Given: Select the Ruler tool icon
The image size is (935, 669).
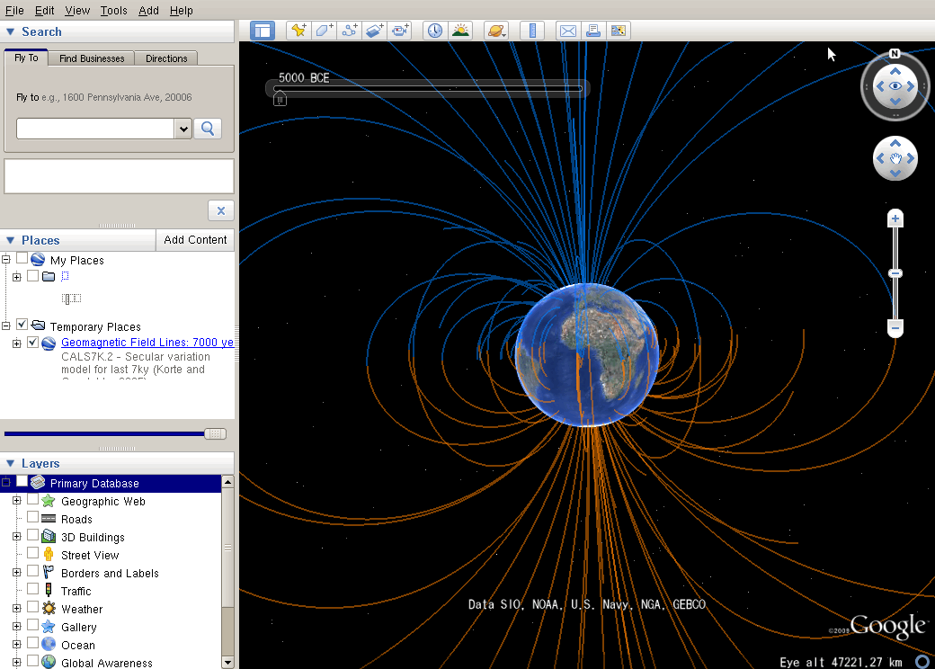Looking at the screenshot, I should (x=532, y=31).
